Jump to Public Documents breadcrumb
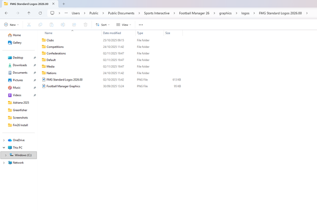The height and width of the screenshot is (211, 317). [x=121, y=13]
